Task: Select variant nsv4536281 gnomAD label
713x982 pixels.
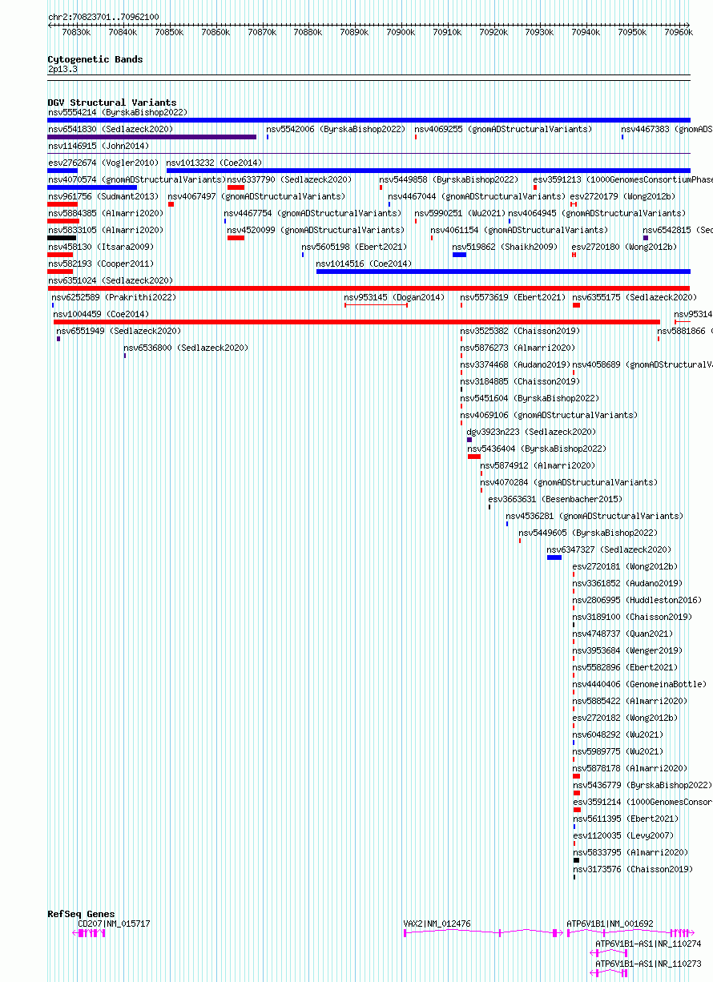Action: coord(594,517)
